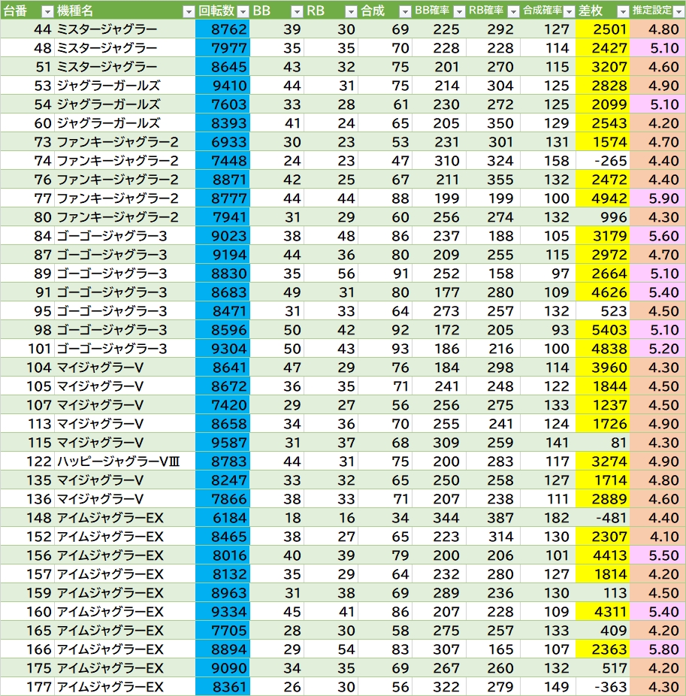Select machine number cell 177
The image size is (686, 696).
[x=27, y=687]
